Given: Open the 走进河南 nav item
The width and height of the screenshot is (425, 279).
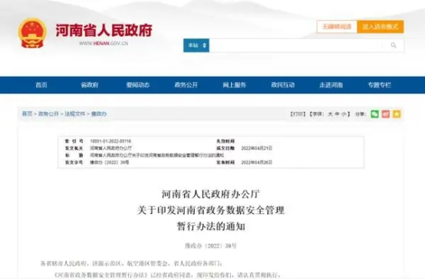Looking at the screenshot, I should [331, 85].
